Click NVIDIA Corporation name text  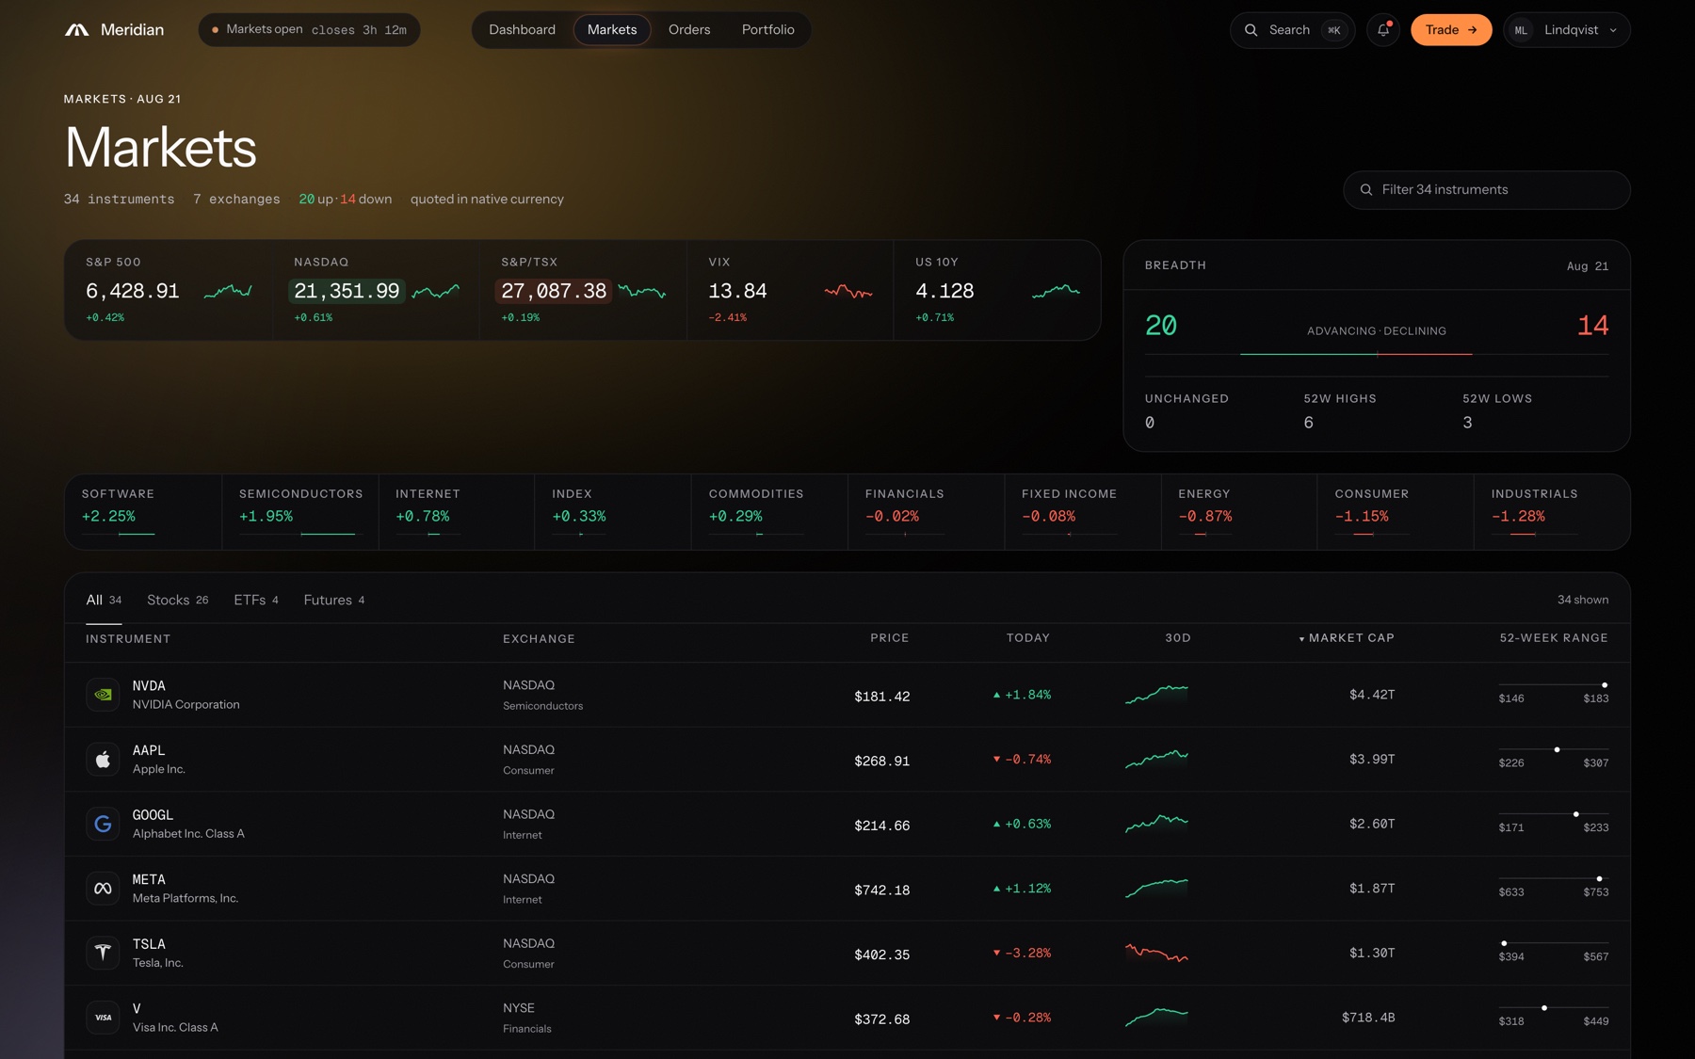click(x=186, y=705)
